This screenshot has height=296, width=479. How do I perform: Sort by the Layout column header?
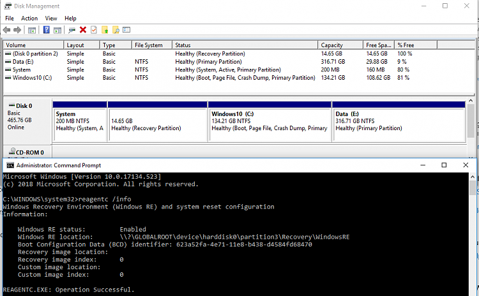click(82, 45)
